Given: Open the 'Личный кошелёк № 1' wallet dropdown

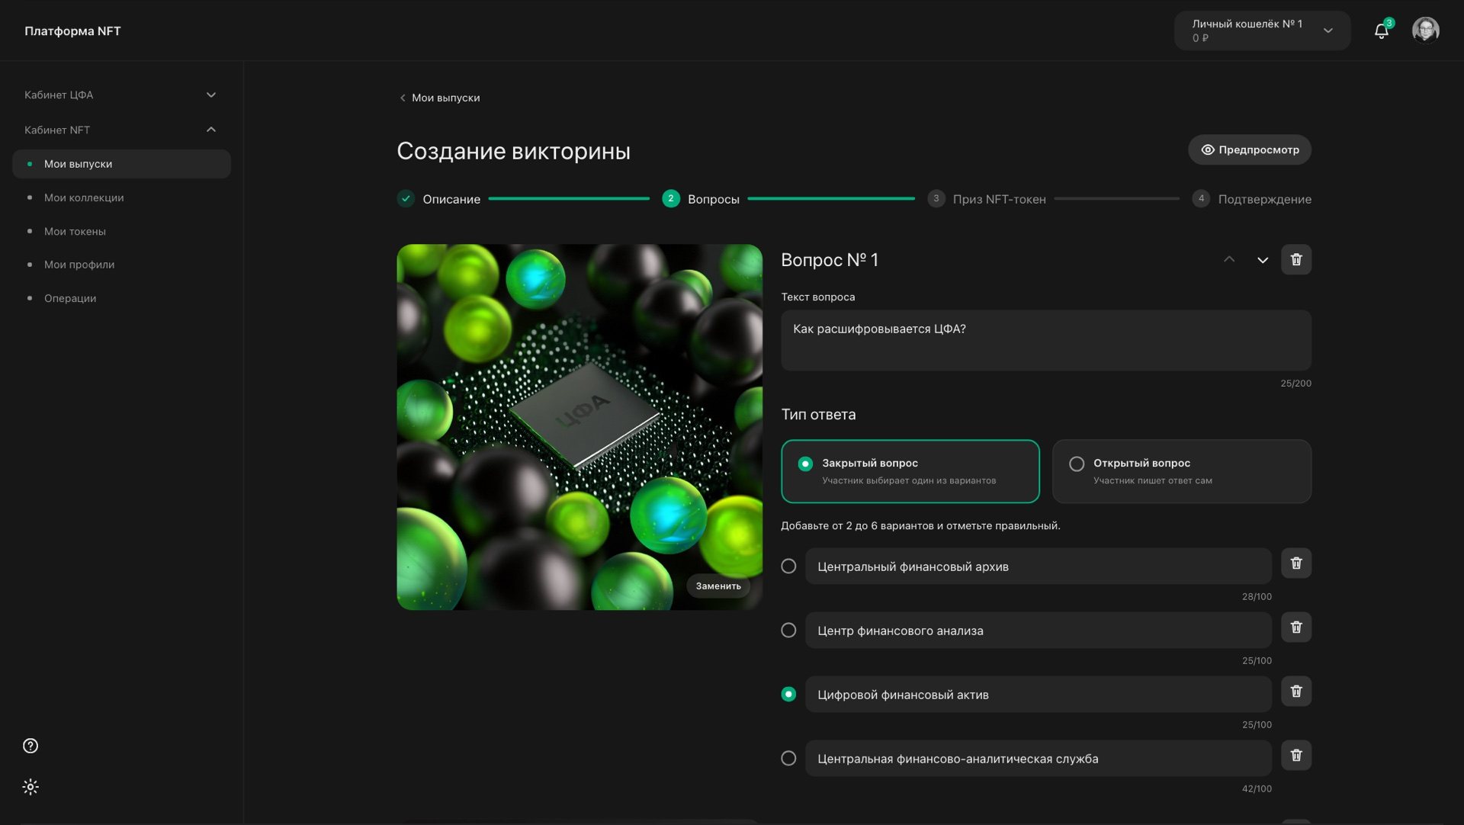Looking at the screenshot, I should 1262,30.
